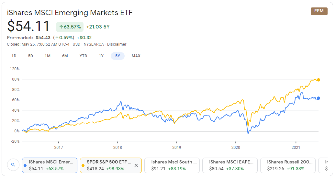Open the comparison search magnifier icon
The image size is (336, 178).
[x=13, y=165]
